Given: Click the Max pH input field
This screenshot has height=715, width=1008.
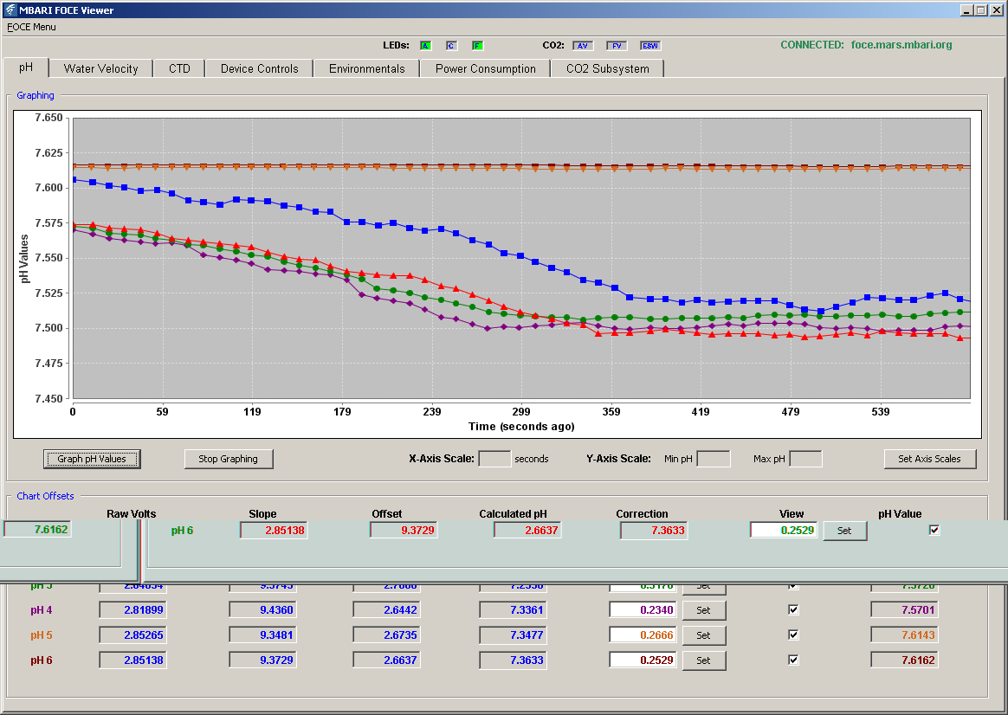Looking at the screenshot, I should point(805,459).
